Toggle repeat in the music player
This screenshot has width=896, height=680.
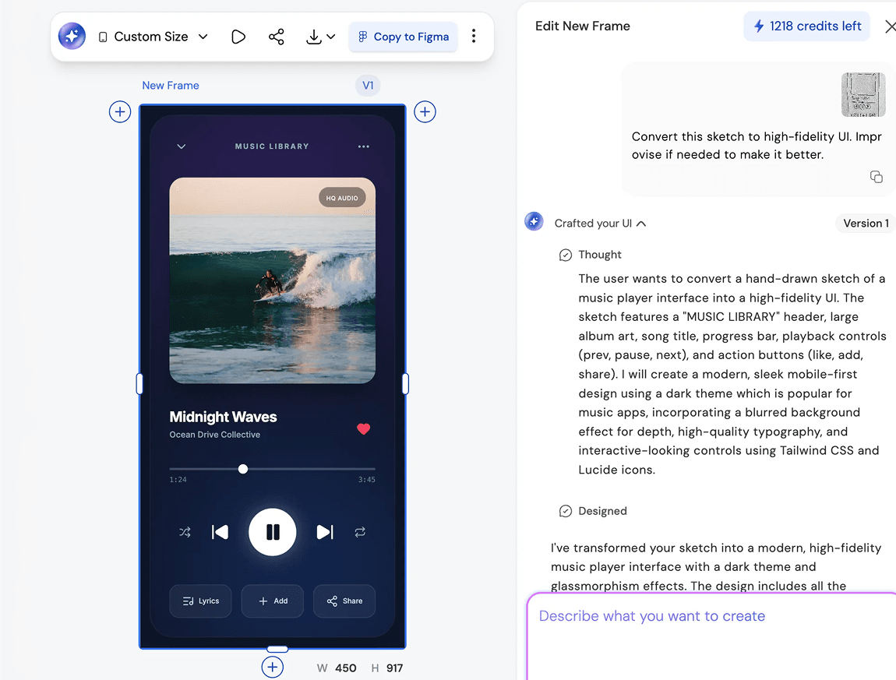(360, 532)
